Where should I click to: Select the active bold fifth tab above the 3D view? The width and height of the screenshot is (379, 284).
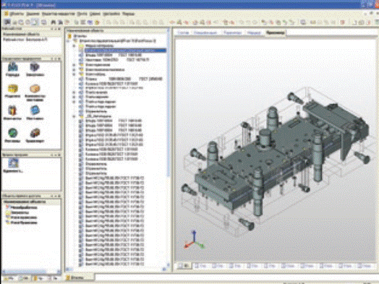click(275, 33)
